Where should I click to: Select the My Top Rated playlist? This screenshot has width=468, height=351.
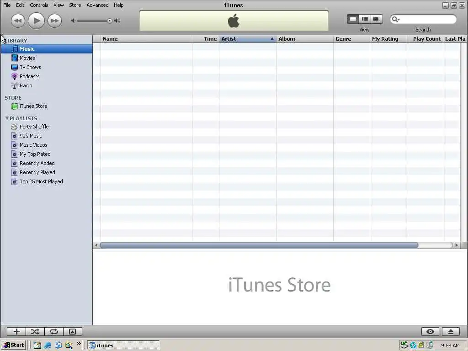coord(47,154)
